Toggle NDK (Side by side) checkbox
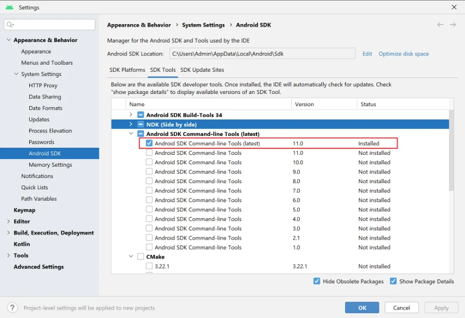This screenshot has height=318, width=465. (140, 124)
